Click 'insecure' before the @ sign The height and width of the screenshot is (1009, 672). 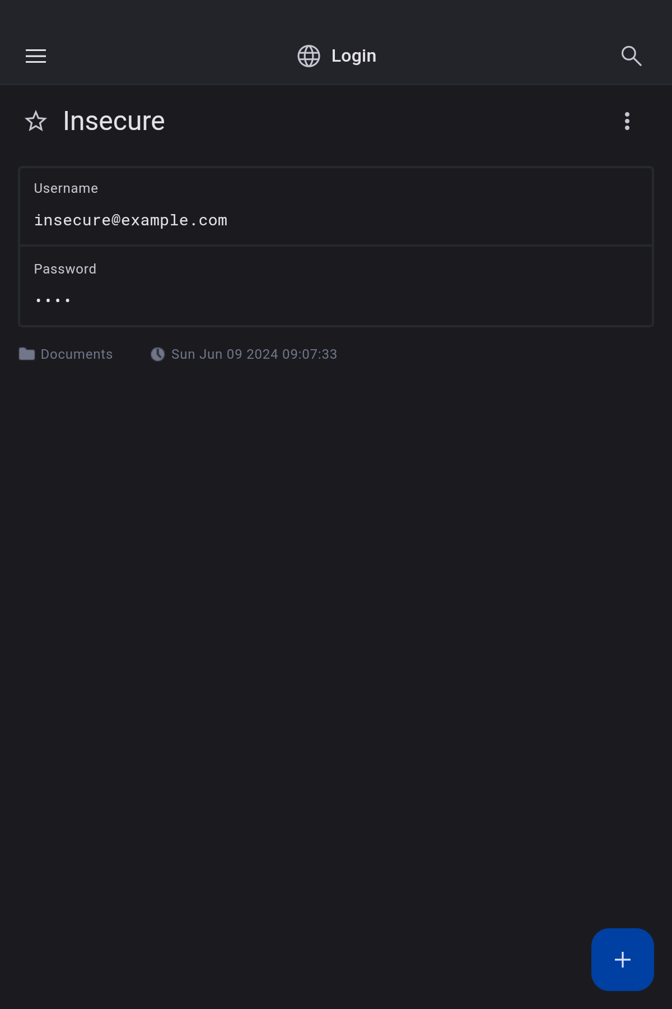(72, 220)
